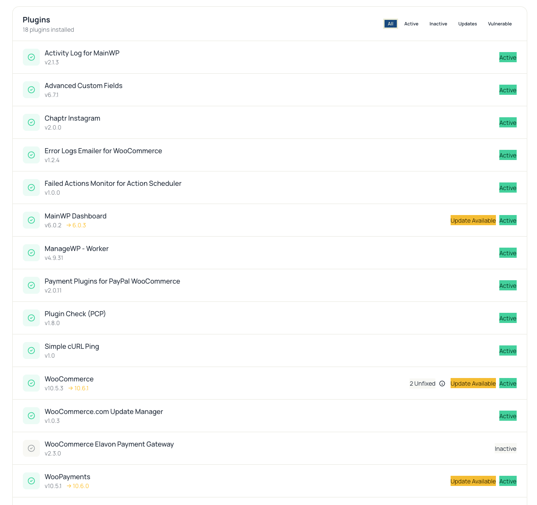The width and height of the screenshot is (537, 505).
Task: Click the green check icon for Advanced Custom Fields
Action: [31, 90]
